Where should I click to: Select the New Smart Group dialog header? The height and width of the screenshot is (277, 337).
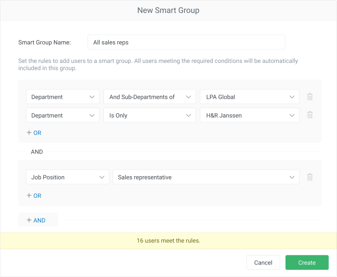(x=168, y=10)
